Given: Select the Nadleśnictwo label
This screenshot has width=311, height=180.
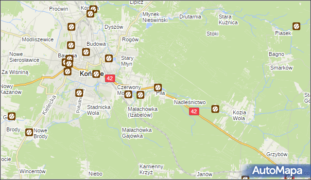Looking at the screenshot, I should click(x=190, y=102).
